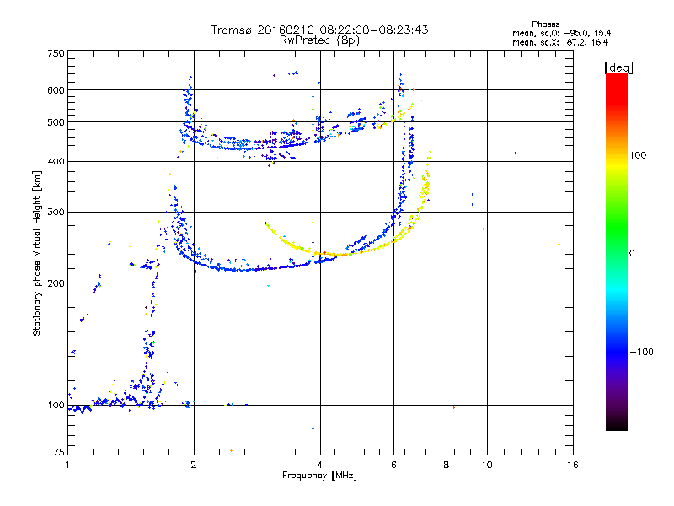The width and height of the screenshot is (674, 506).
Task: Click the y-axis '600' tick label
Action: pyautogui.click(x=56, y=90)
